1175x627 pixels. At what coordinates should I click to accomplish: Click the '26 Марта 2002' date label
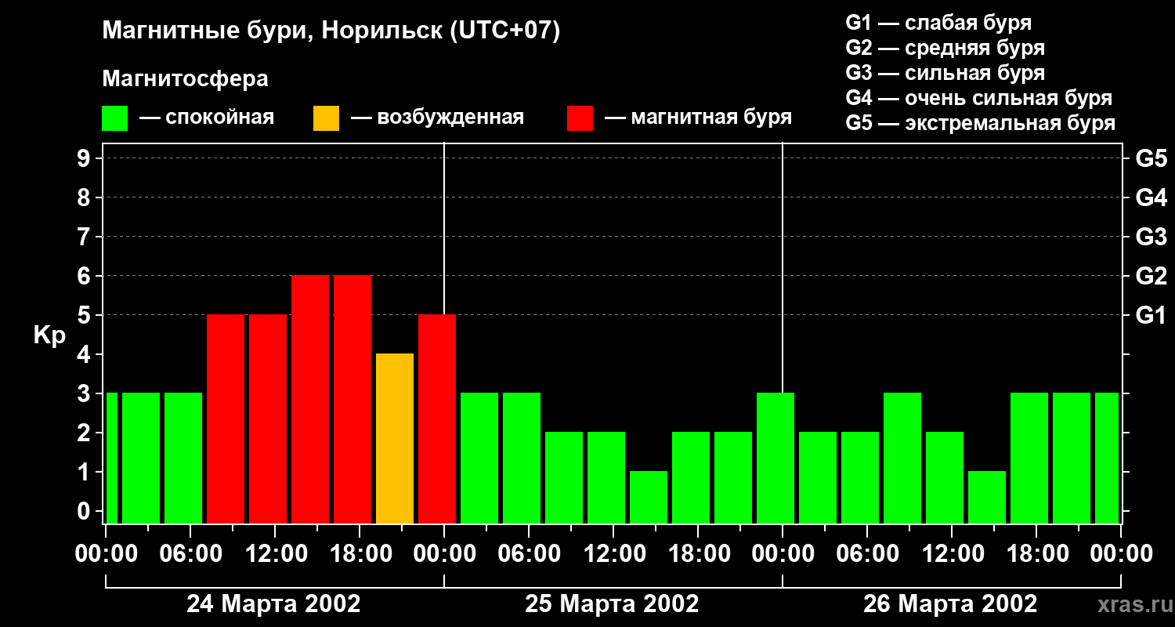[950, 603]
